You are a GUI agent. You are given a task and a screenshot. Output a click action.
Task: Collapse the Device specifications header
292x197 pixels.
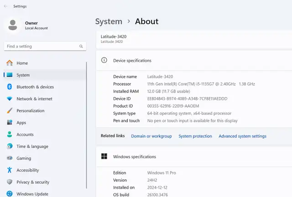pyautogui.click(x=194, y=61)
